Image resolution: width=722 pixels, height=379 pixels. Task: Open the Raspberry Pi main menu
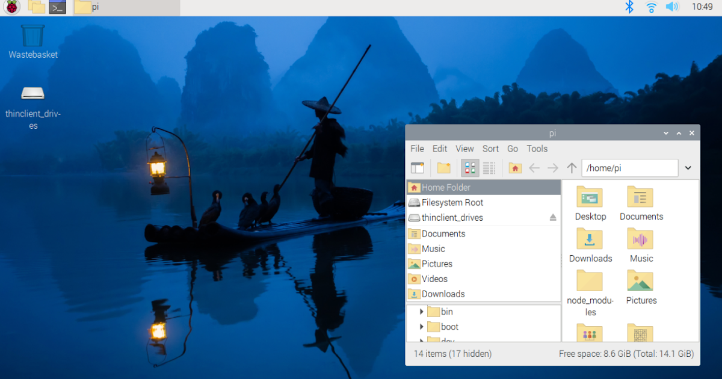tap(12, 7)
